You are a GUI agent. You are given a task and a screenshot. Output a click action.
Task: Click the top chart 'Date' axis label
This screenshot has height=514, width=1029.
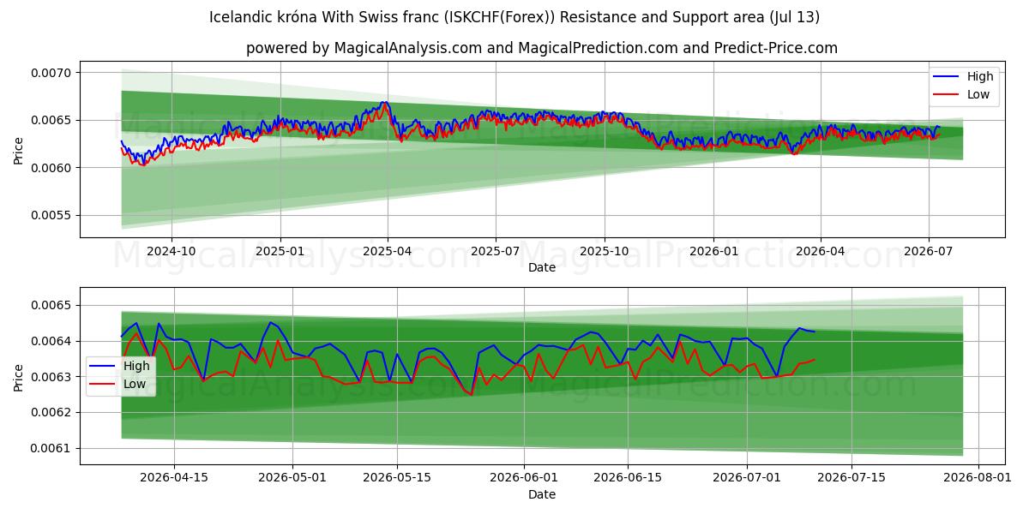click(542, 267)
